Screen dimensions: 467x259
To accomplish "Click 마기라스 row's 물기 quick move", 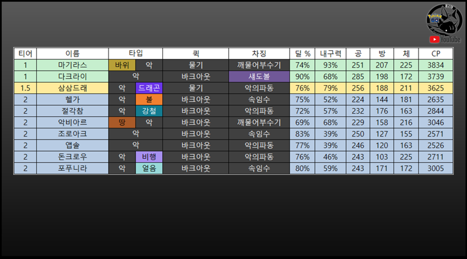I will tap(196, 65).
